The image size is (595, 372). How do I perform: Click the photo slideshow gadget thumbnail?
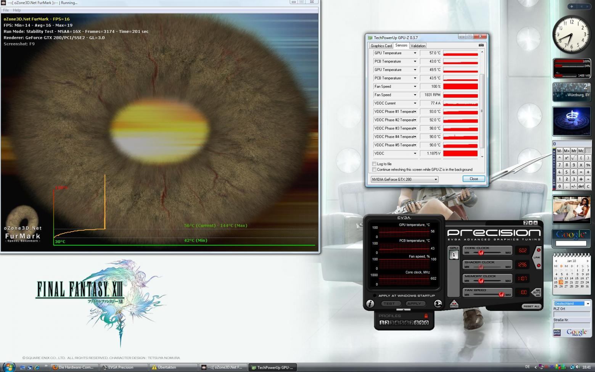pos(572,209)
